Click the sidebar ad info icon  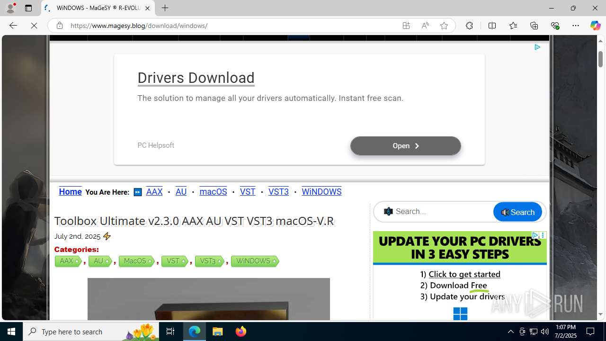[x=535, y=235]
